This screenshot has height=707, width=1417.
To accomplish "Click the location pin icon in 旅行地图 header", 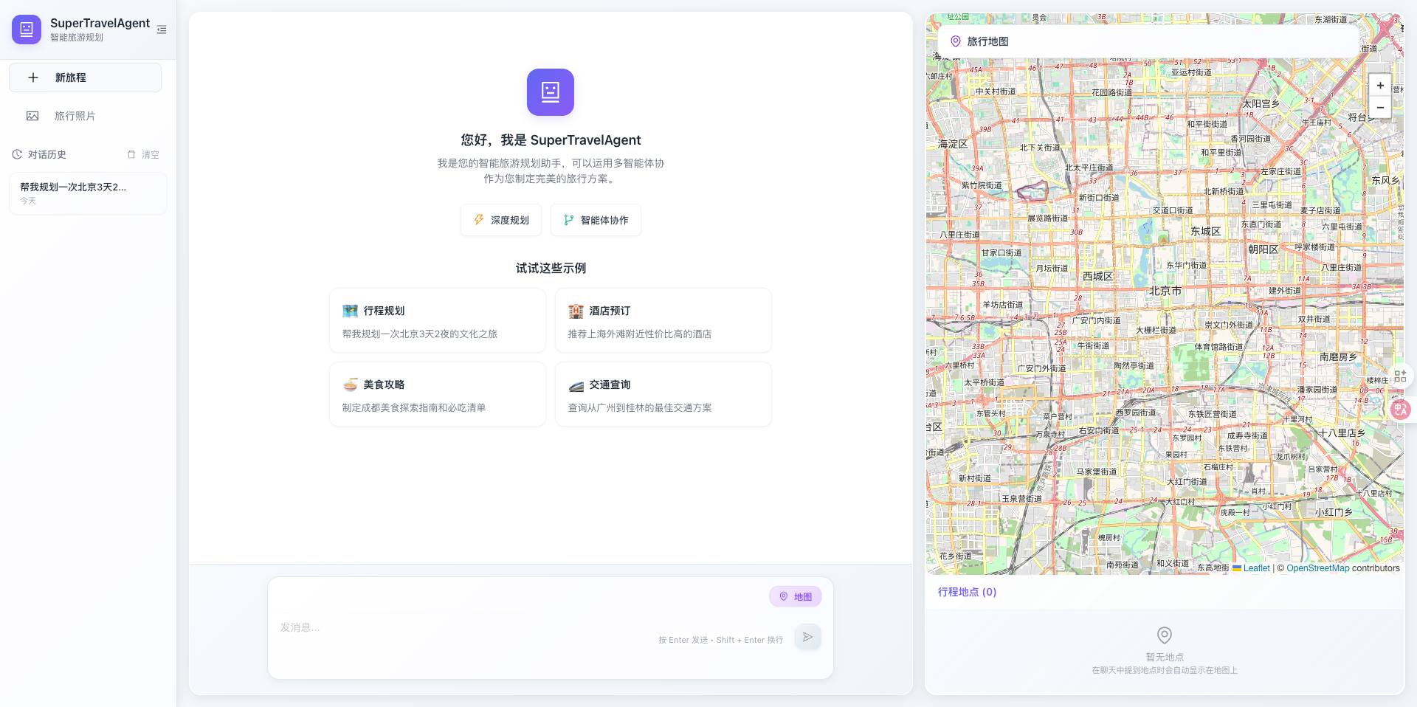I will coord(956,41).
